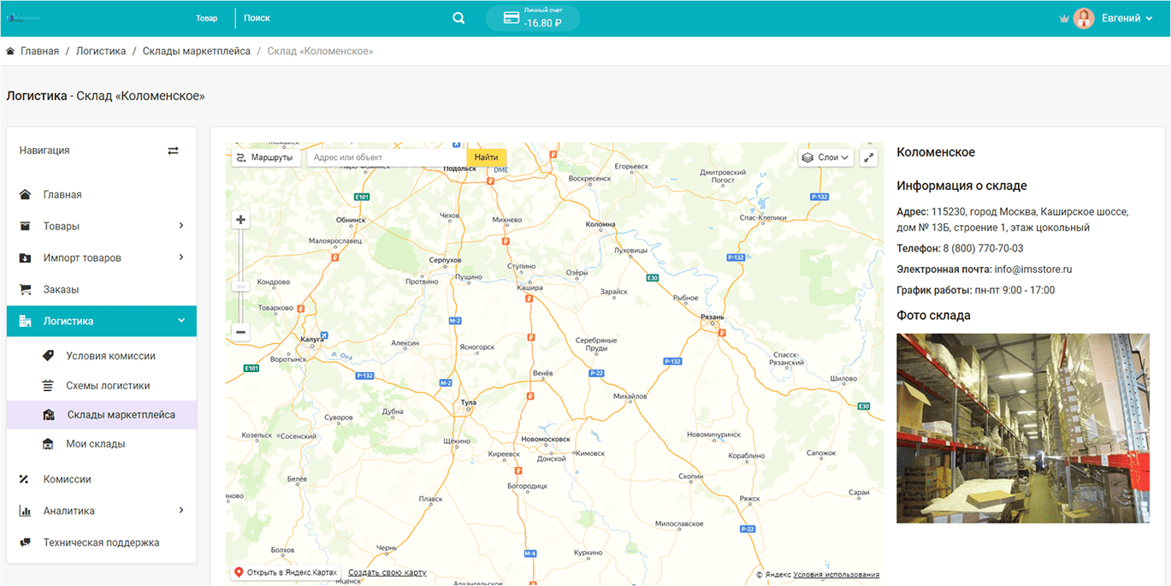This screenshot has height=586, width=1171.
Task: Expand the Импорт товаров submenu chevron
Action: (x=181, y=257)
